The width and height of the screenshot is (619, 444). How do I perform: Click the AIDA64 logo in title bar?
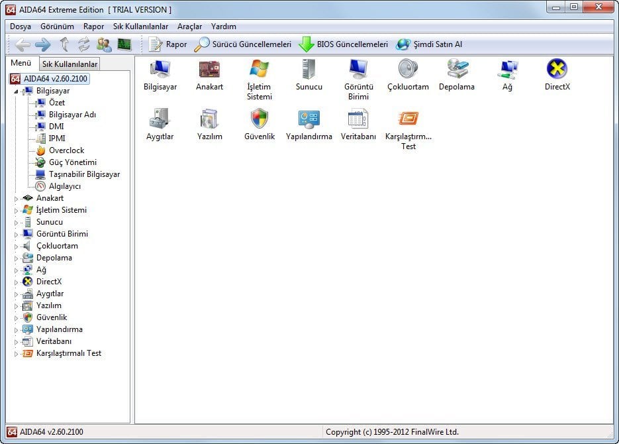pyautogui.click(x=11, y=10)
